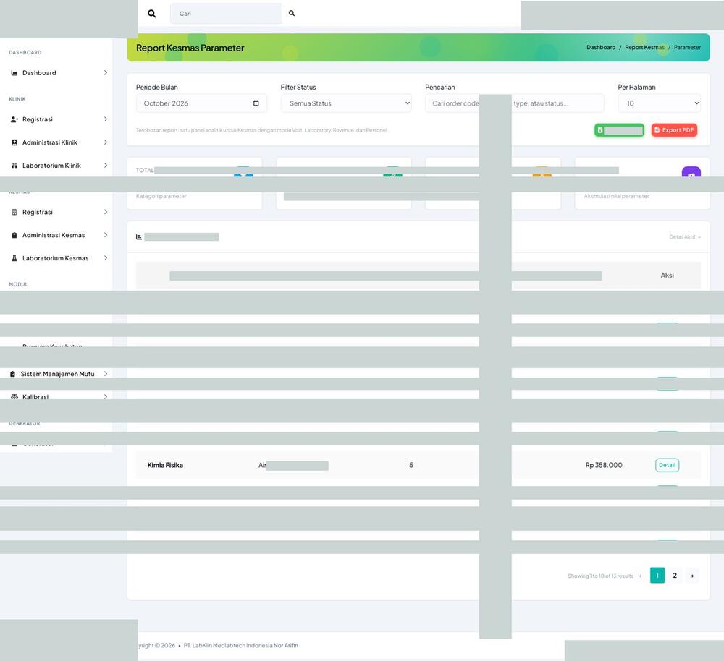
Task: Click the chart icon in table header
Action: (139, 237)
